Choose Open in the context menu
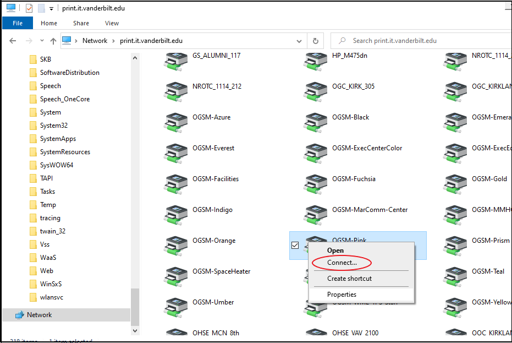The height and width of the screenshot is (343, 512). [361, 251]
